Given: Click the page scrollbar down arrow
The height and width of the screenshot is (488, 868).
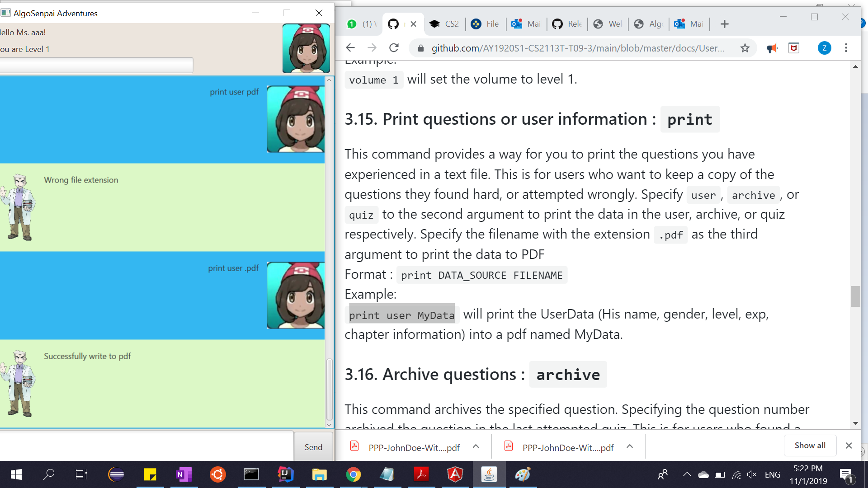Looking at the screenshot, I should click(855, 423).
